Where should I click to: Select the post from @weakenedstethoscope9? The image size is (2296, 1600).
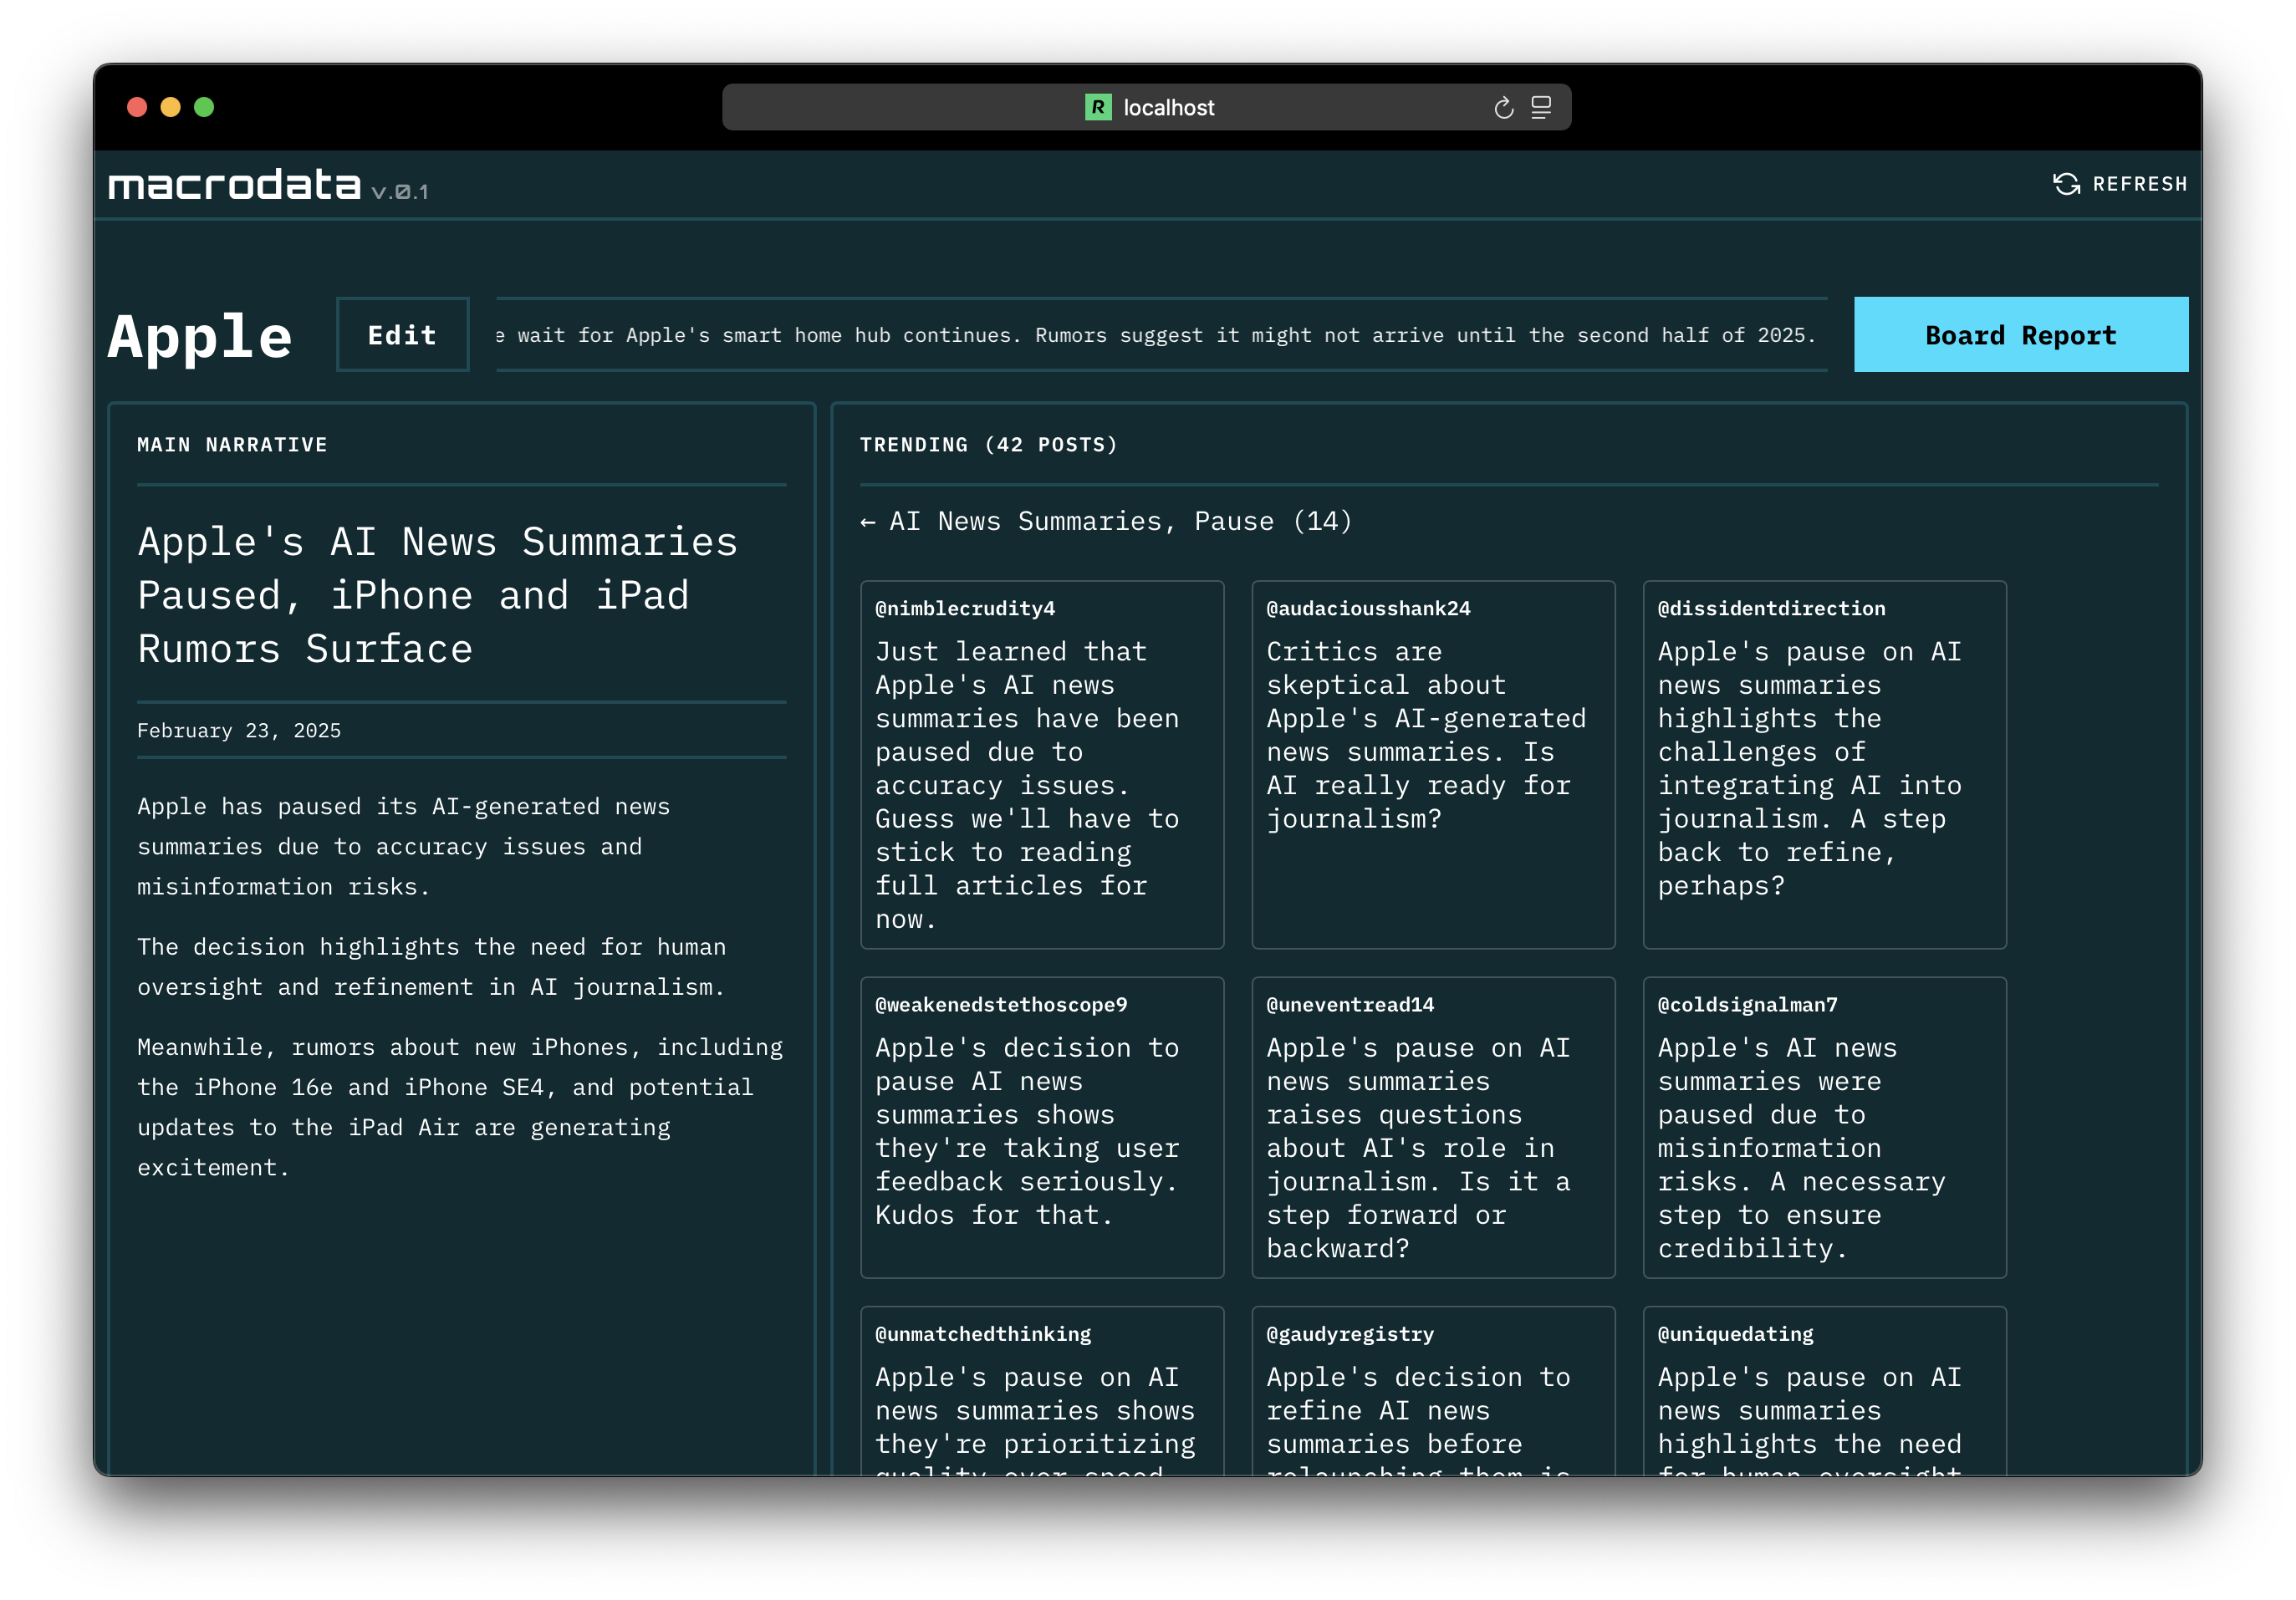pyautogui.click(x=1042, y=1127)
